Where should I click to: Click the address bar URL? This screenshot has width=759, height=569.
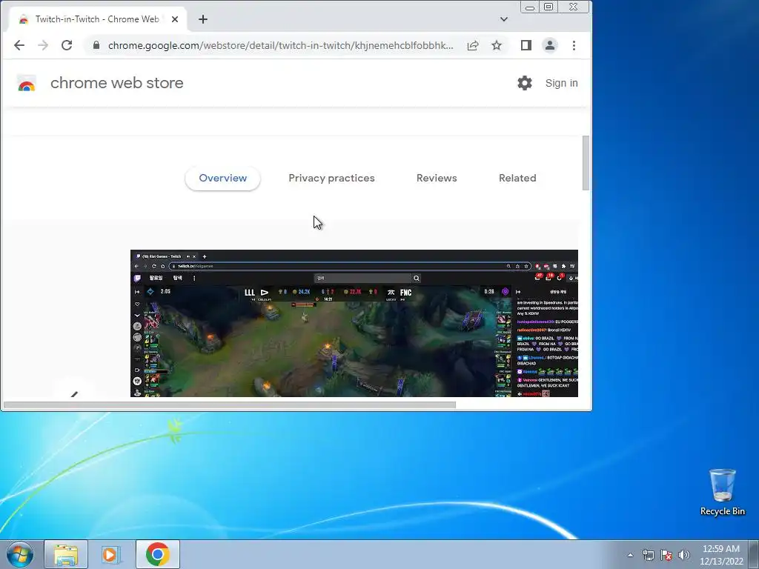[281, 45]
